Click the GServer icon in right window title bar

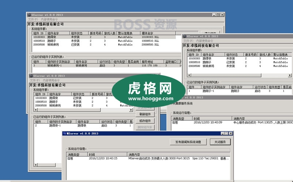[184, 36]
